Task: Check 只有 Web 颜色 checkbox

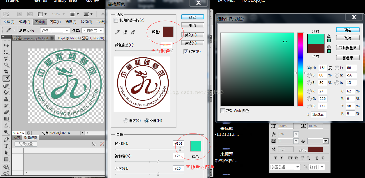Action: 223,111
